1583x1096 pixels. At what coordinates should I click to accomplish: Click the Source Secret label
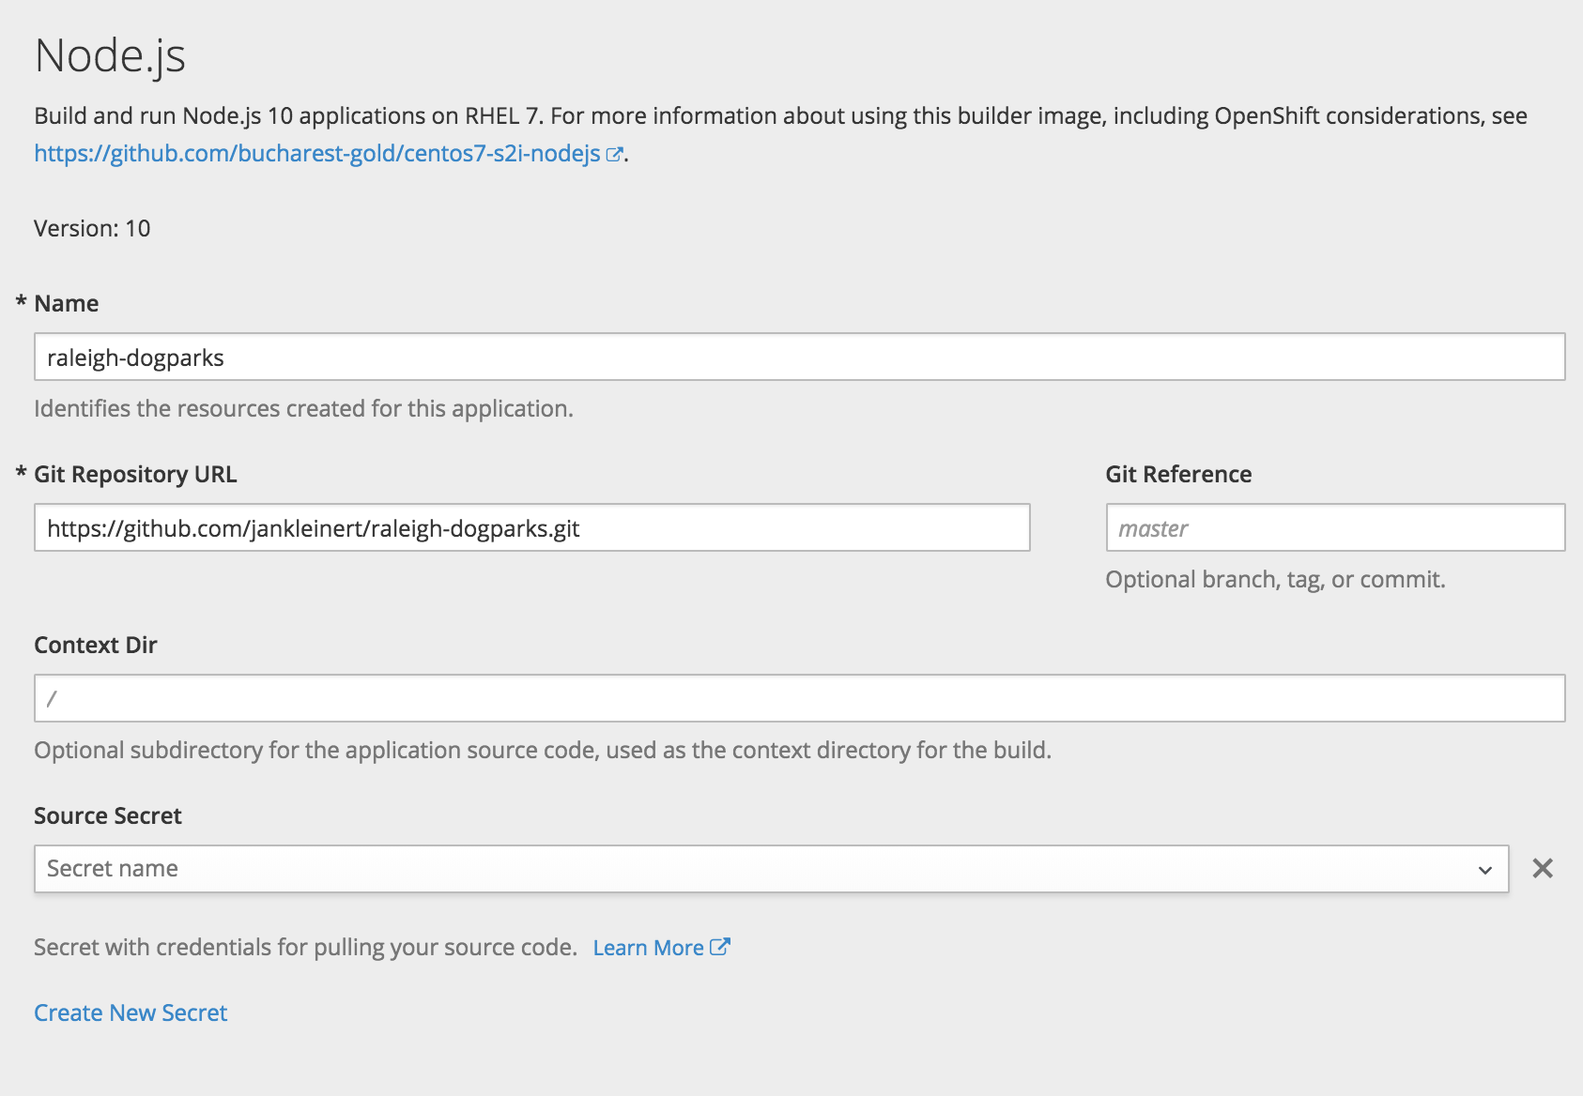coord(107,815)
